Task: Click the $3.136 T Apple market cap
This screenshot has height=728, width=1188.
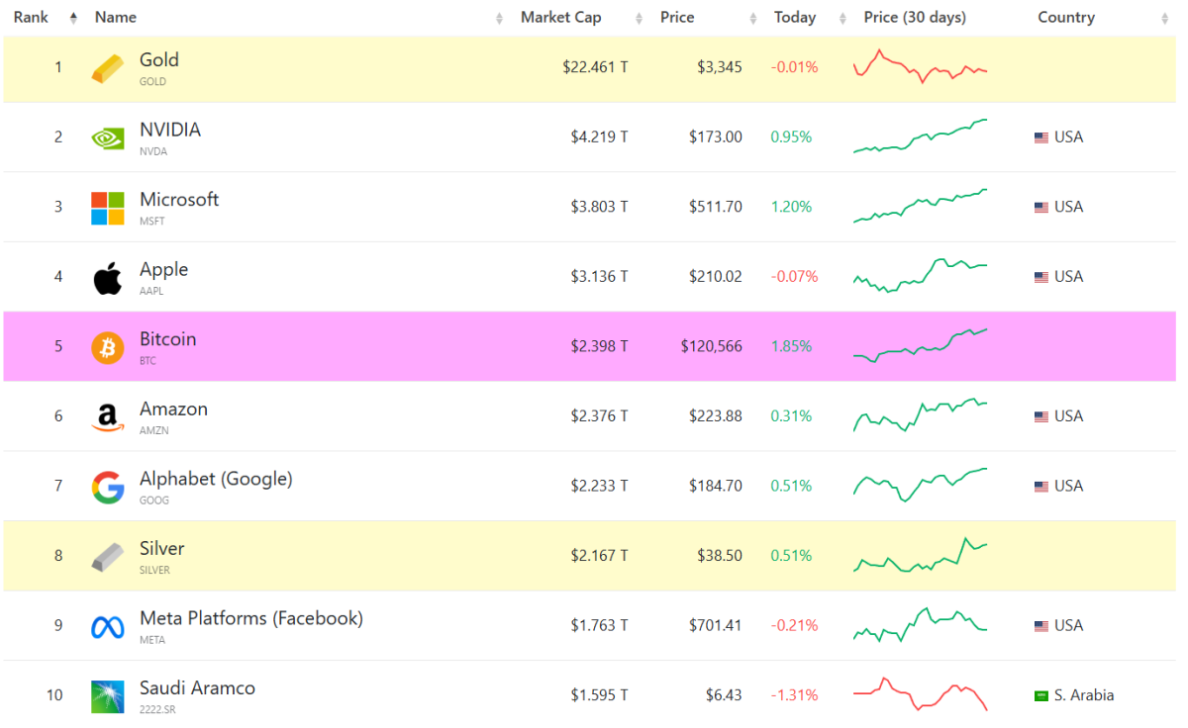Action: click(599, 277)
